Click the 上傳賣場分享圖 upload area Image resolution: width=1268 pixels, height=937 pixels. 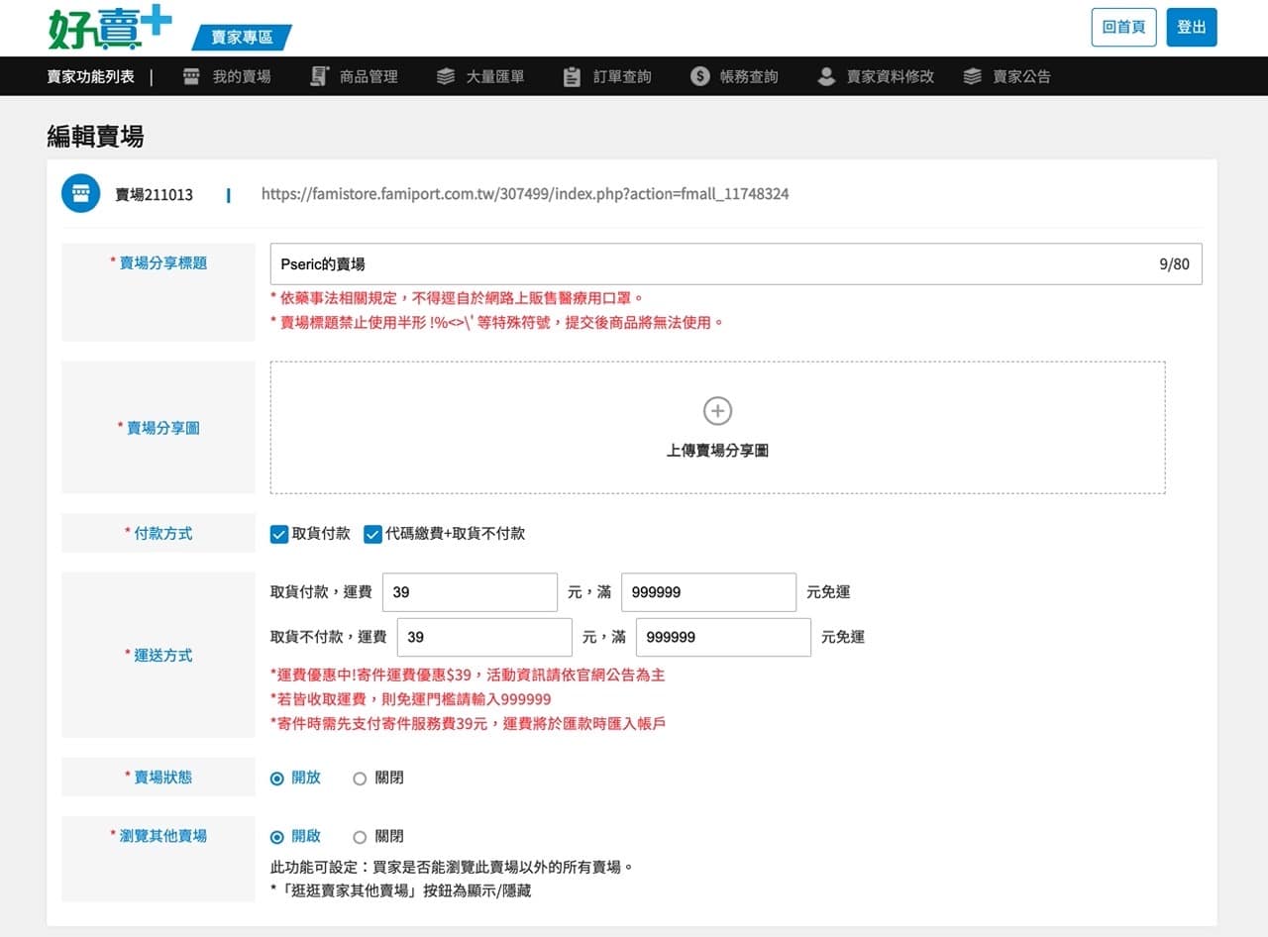pyautogui.click(x=717, y=428)
